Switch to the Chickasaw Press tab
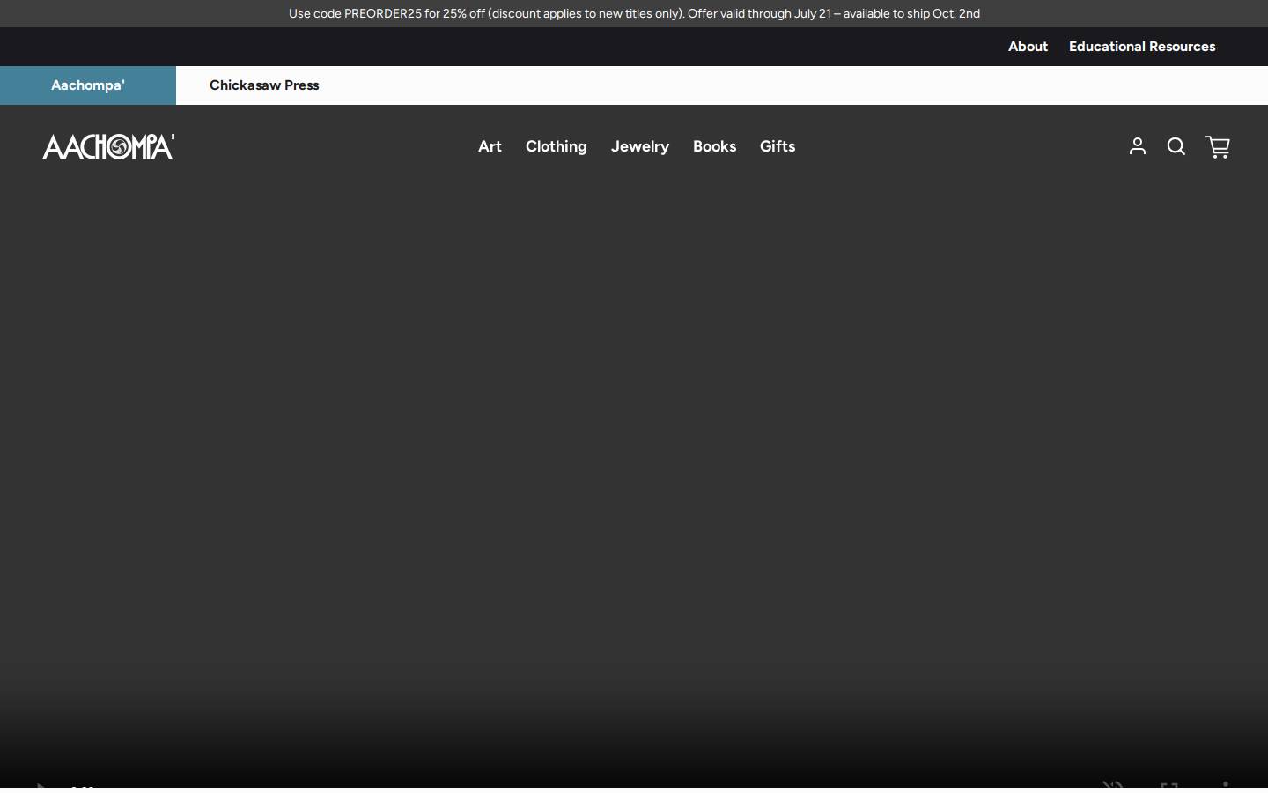Screen dimensions: 1268x793 (264, 85)
